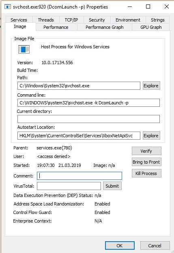The width and height of the screenshot is (174, 253).
Task: Click the start time 19:07:30
Action: tap(46, 165)
